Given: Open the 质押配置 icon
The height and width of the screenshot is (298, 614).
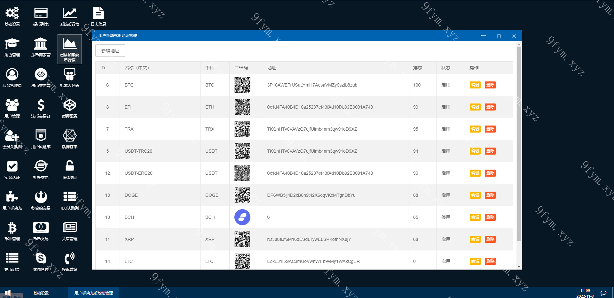Looking at the screenshot, I should pos(69,105).
